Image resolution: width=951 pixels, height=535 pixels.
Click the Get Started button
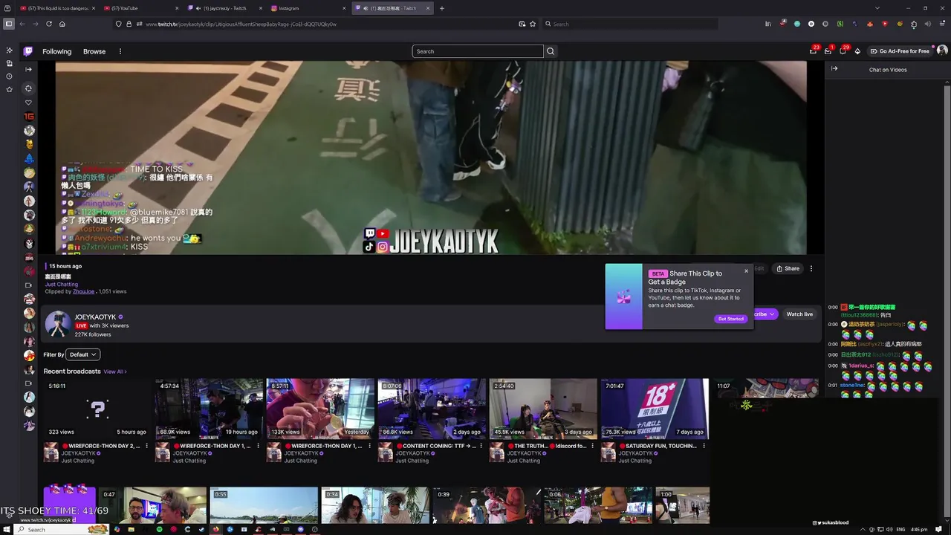730,319
